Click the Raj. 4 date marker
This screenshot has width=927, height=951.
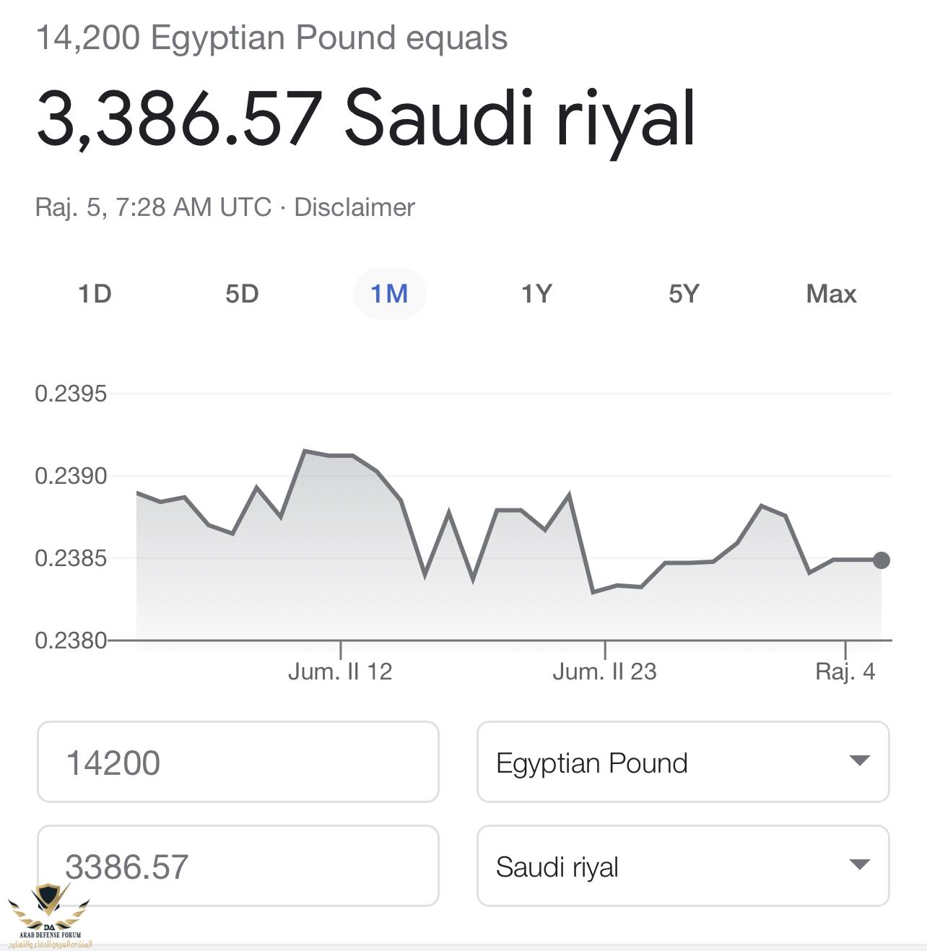pyautogui.click(x=845, y=672)
